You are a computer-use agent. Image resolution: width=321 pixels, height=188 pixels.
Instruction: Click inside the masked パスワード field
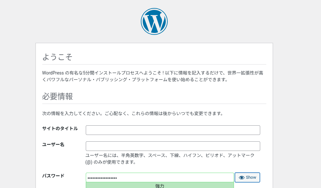[160, 177]
